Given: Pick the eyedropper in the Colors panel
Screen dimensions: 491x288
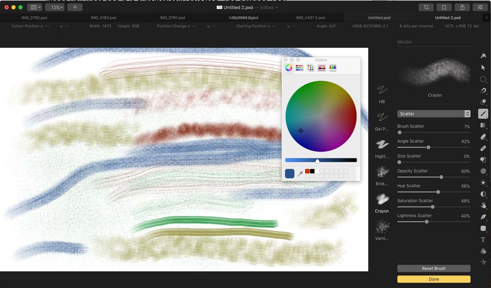Looking at the screenshot, I should pos(301,173).
